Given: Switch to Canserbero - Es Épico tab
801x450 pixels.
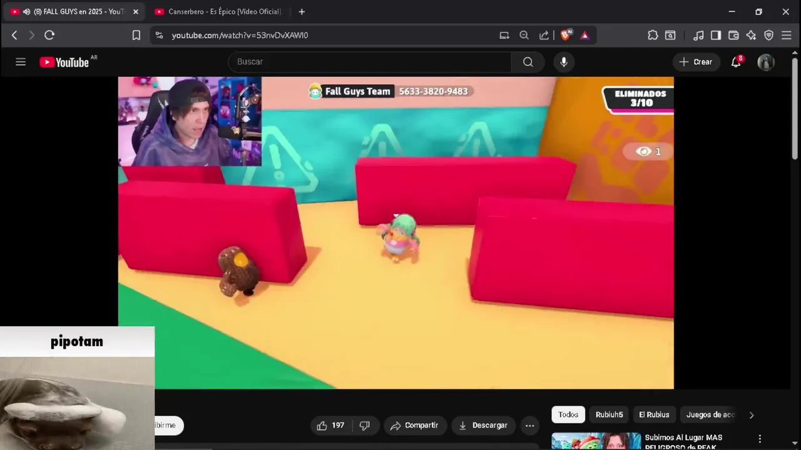Looking at the screenshot, I should [x=218, y=12].
